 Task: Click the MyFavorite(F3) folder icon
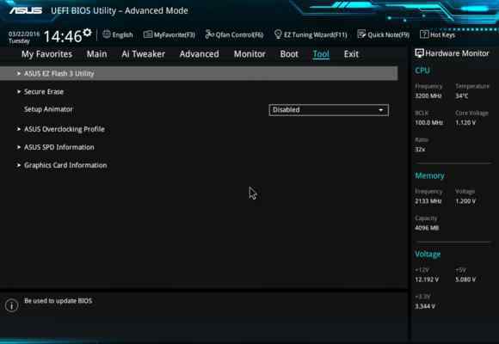point(148,34)
